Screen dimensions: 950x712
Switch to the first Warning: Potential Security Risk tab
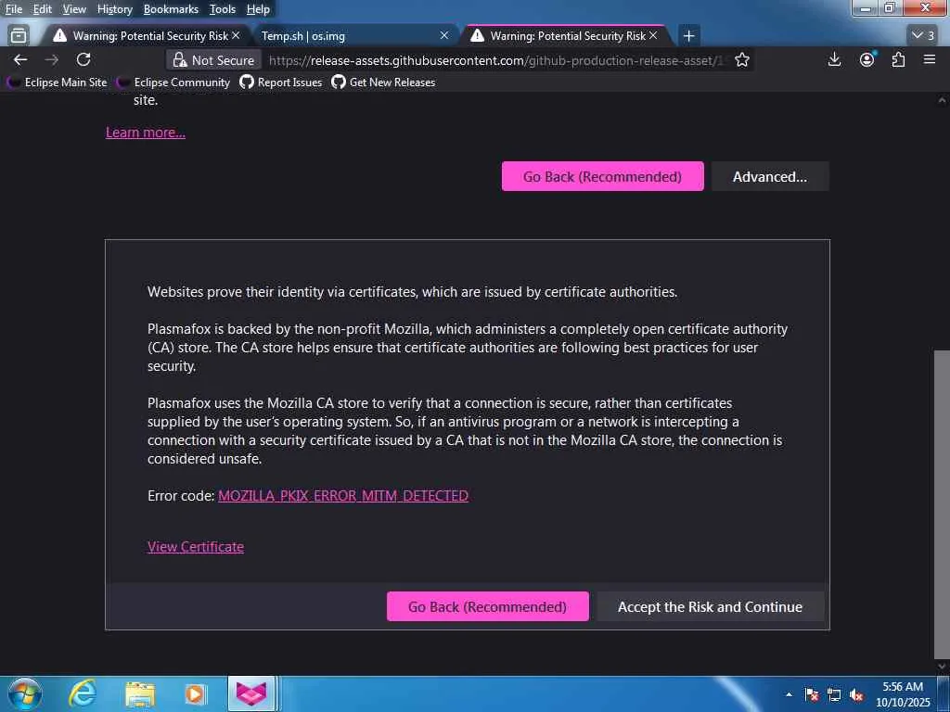146,36
